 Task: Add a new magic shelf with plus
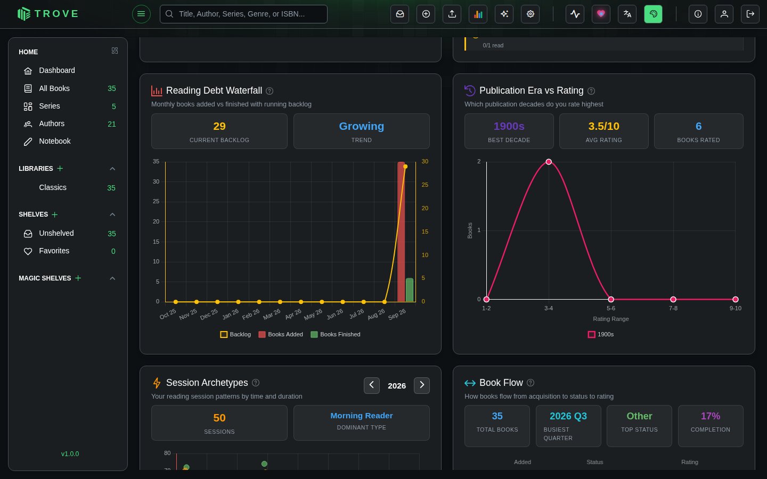[78, 278]
